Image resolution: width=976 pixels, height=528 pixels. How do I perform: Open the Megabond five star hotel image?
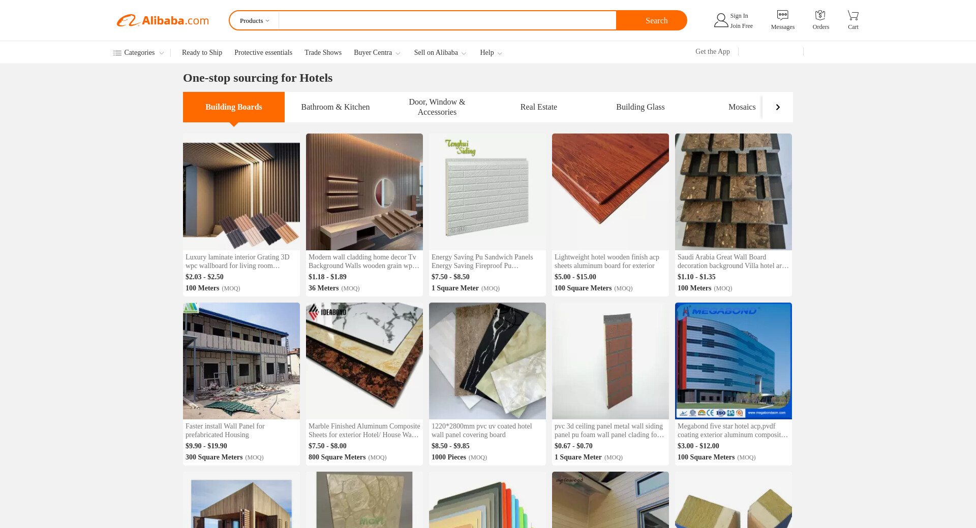734,361
